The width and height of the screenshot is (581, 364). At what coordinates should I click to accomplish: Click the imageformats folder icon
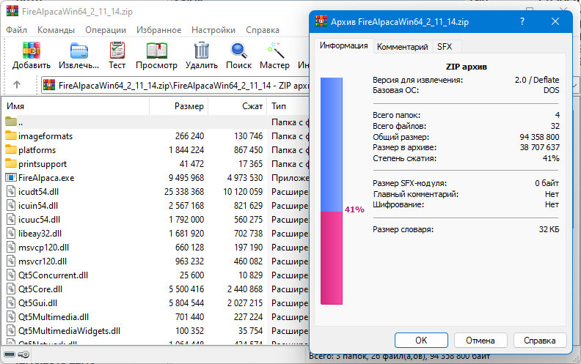[x=11, y=135]
